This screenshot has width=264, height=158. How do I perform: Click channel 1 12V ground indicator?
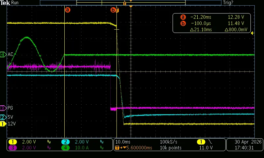3,124
